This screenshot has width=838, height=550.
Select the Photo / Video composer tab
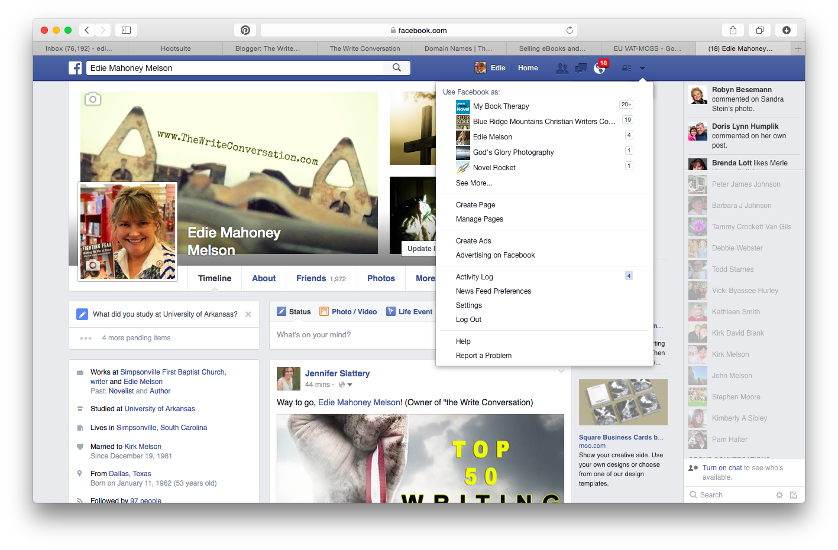pyautogui.click(x=348, y=312)
